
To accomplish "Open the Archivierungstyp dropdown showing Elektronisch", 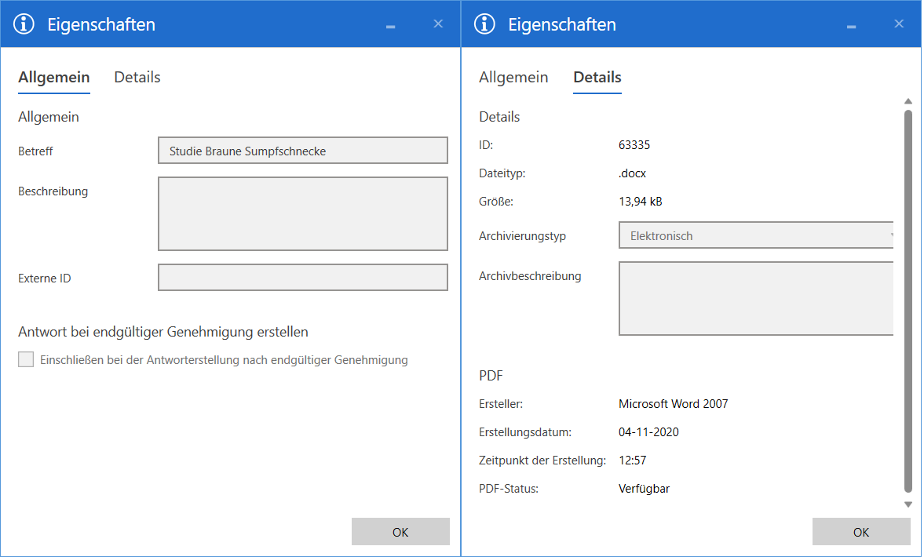I will pyautogui.click(x=756, y=235).
